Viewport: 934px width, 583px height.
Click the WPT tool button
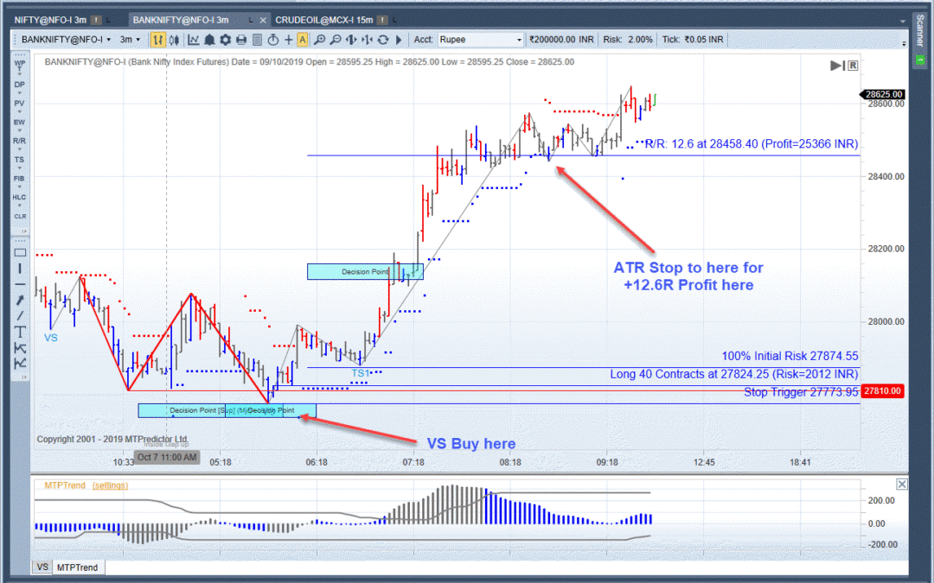tap(20, 65)
